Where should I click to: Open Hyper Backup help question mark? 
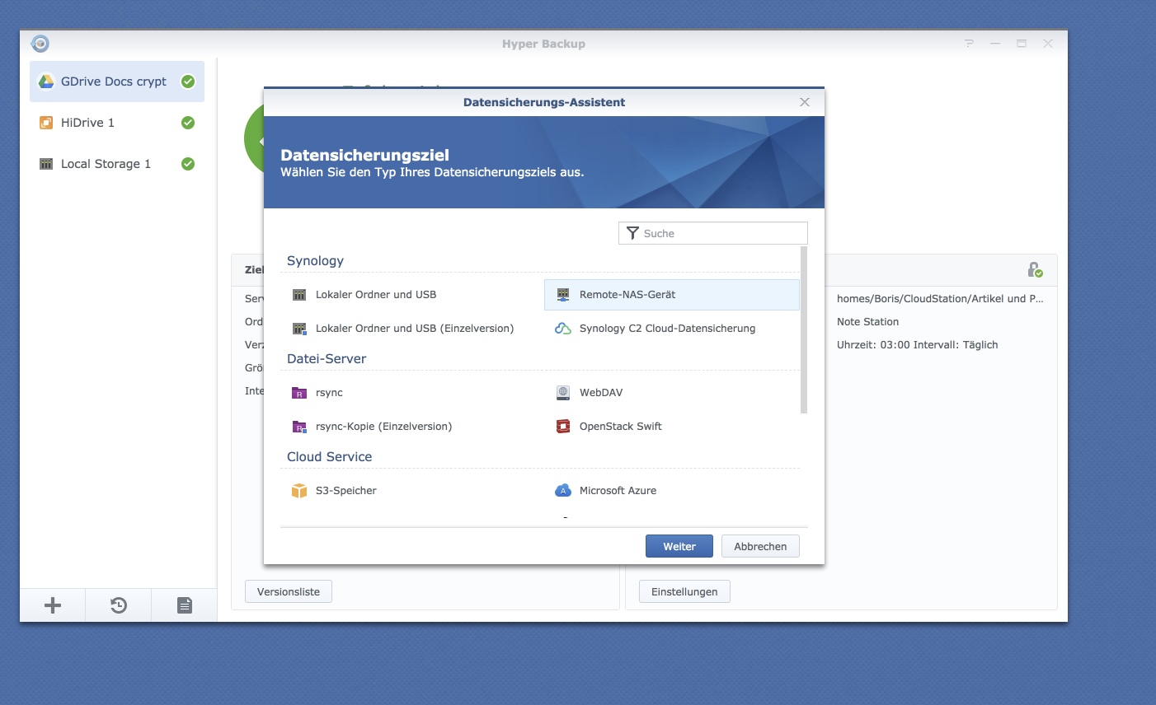point(969,44)
